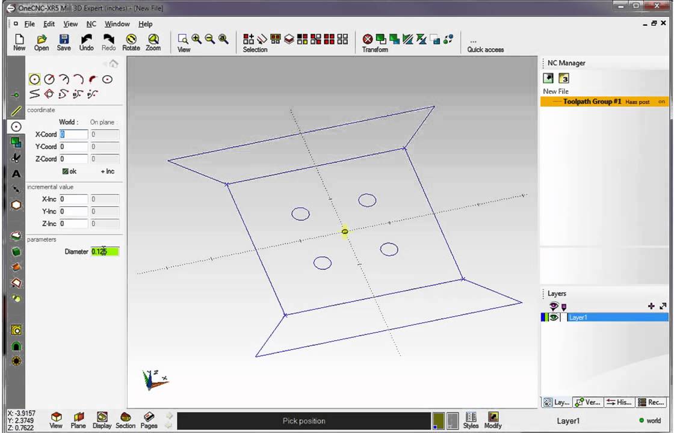Open a file with the Open icon
Image resolution: width=674 pixels, height=433 pixels.
click(42, 43)
